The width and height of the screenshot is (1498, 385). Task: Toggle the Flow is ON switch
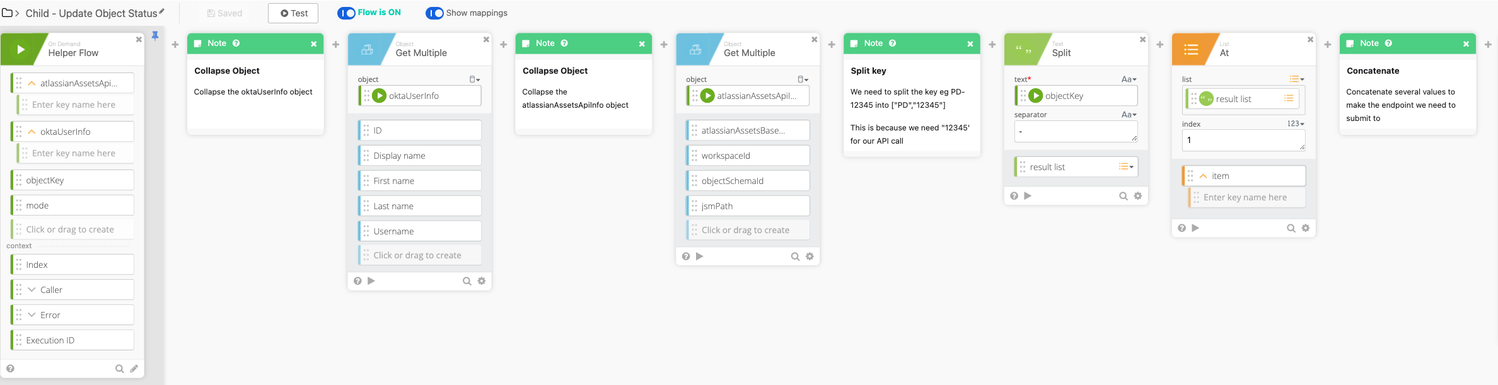347,13
